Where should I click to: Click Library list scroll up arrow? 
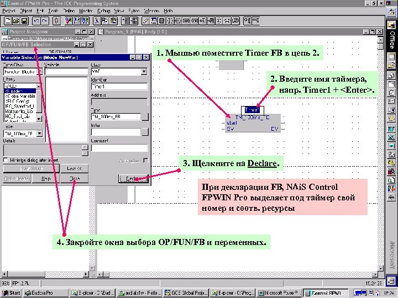pos(39,87)
